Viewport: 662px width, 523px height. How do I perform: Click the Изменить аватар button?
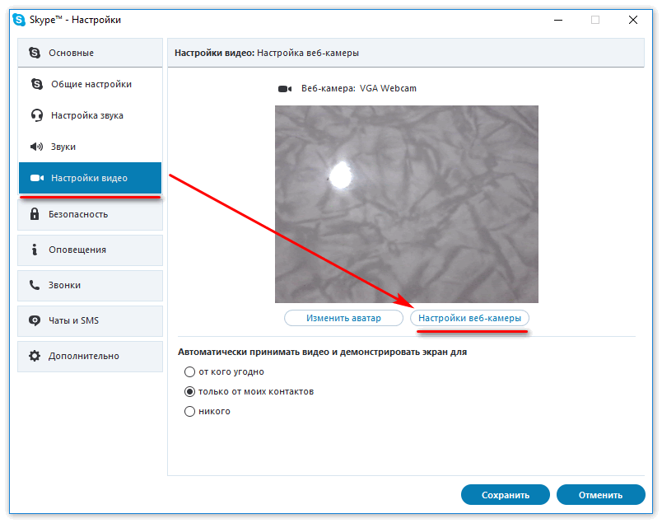click(x=343, y=318)
